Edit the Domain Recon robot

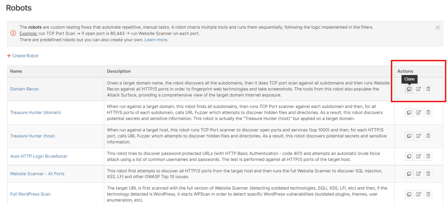pyautogui.click(x=419, y=89)
